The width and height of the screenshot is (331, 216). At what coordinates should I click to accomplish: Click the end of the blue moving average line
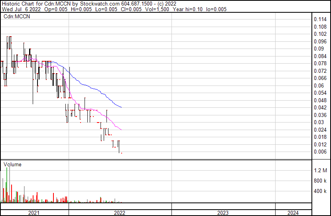pyautogui.click(x=121, y=107)
